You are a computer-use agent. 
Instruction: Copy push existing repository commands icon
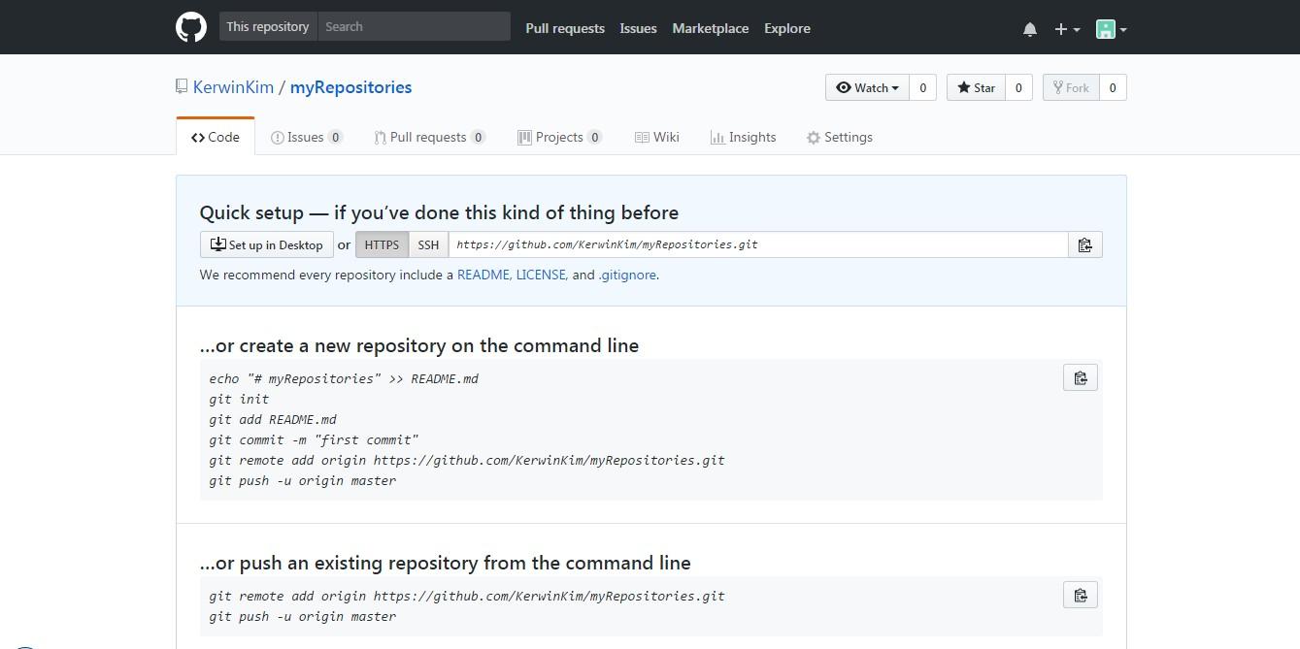(1081, 595)
